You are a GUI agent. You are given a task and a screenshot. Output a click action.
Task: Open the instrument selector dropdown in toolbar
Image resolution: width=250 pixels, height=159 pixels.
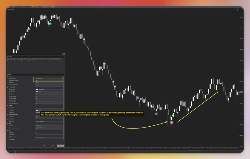tap(20, 7)
